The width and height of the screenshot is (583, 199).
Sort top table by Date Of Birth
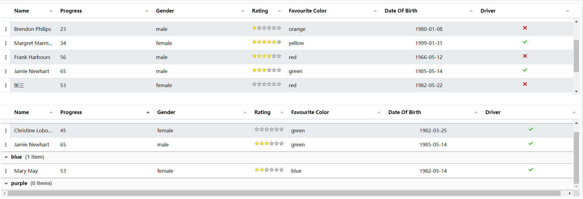pos(401,11)
